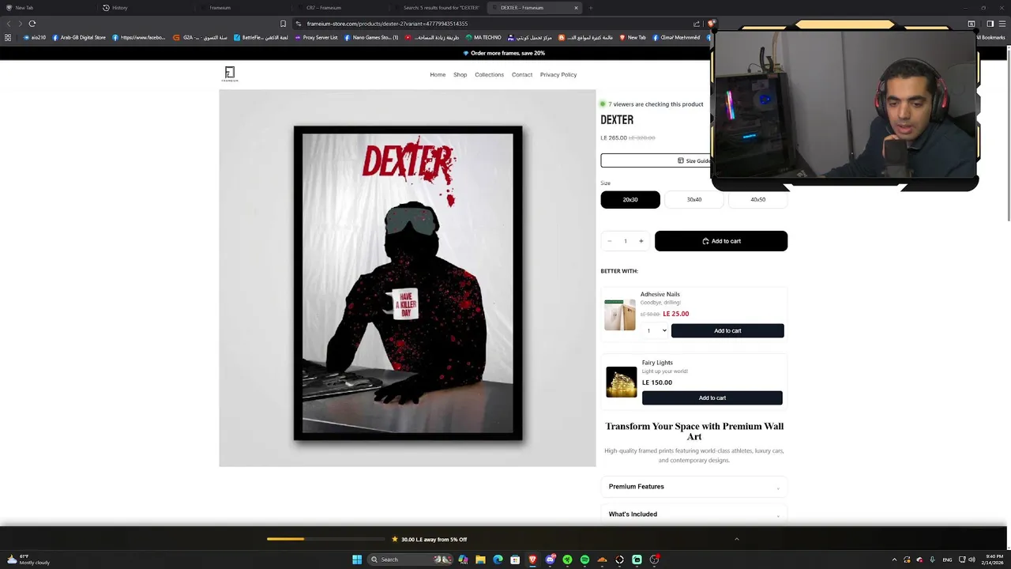Open the Shop menu item
This screenshot has width=1011, height=569.
[x=460, y=74]
